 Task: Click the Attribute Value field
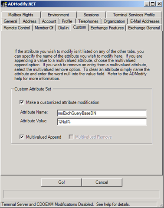click(102, 122)
